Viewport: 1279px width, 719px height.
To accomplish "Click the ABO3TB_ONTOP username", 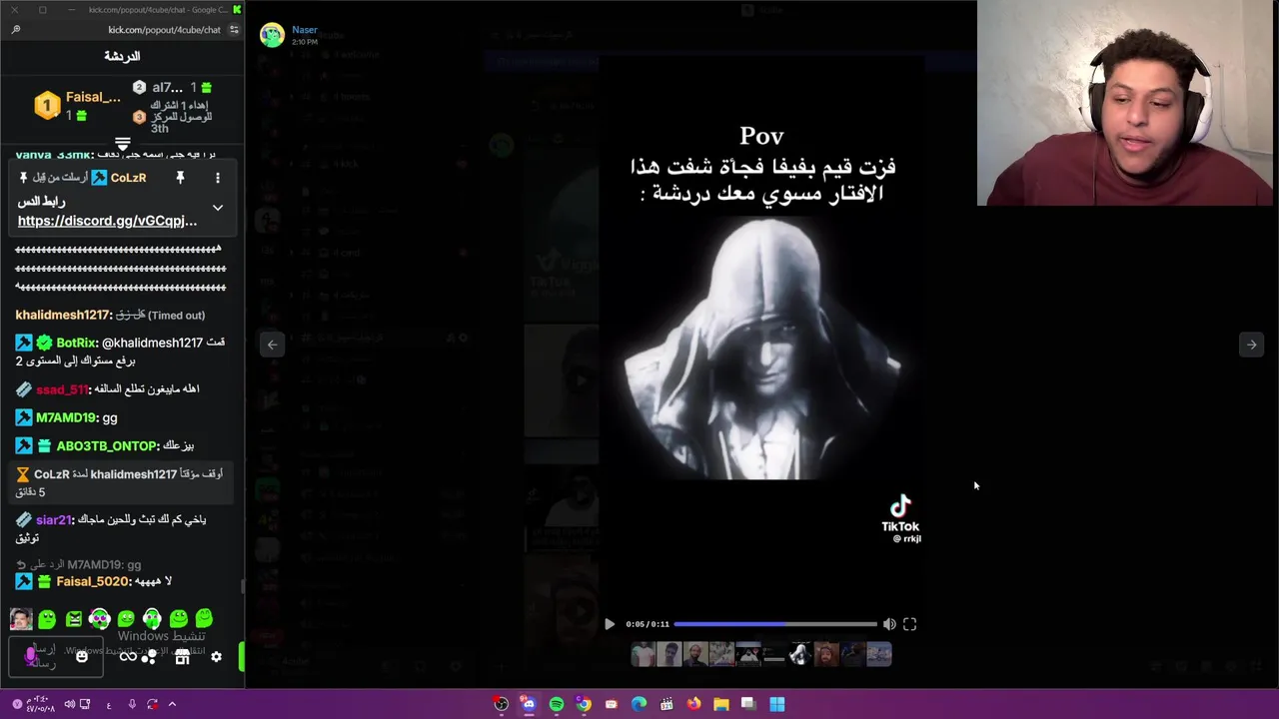I will [x=107, y=446].
